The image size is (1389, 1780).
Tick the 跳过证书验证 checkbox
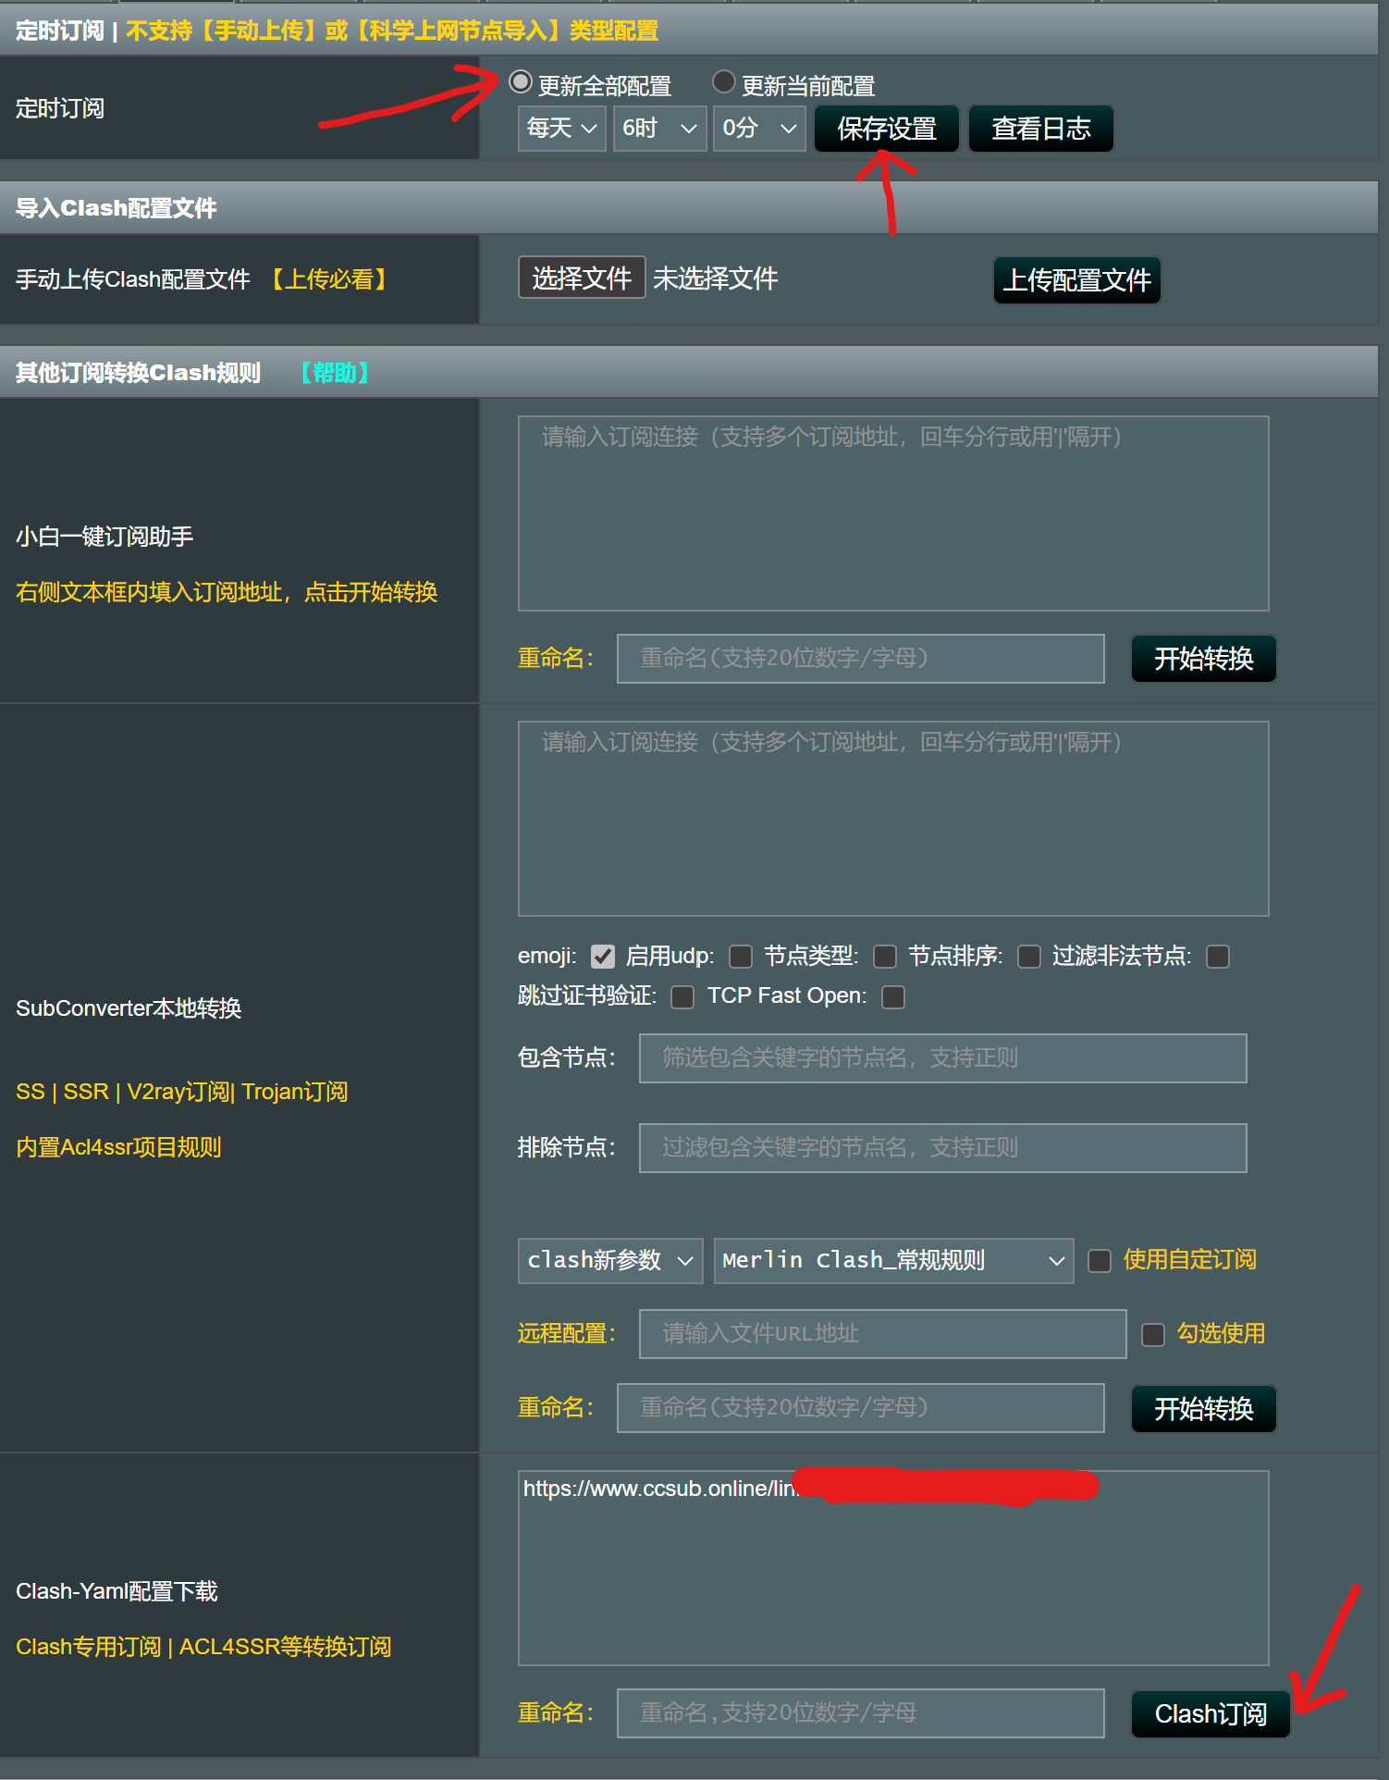[682, 997]
